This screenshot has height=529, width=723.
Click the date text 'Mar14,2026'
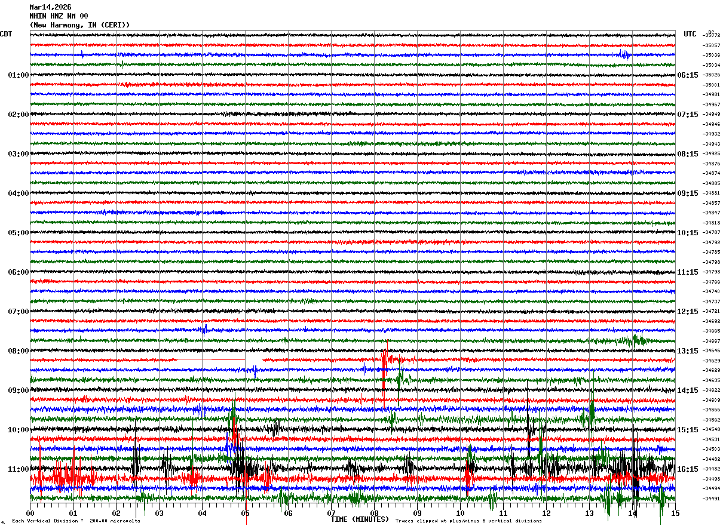tap(50, 7)
